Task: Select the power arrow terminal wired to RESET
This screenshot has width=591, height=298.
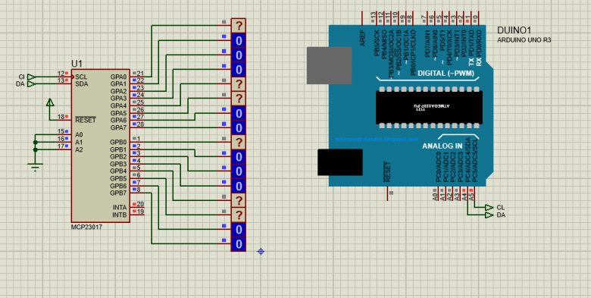Action: click(50, 102)
